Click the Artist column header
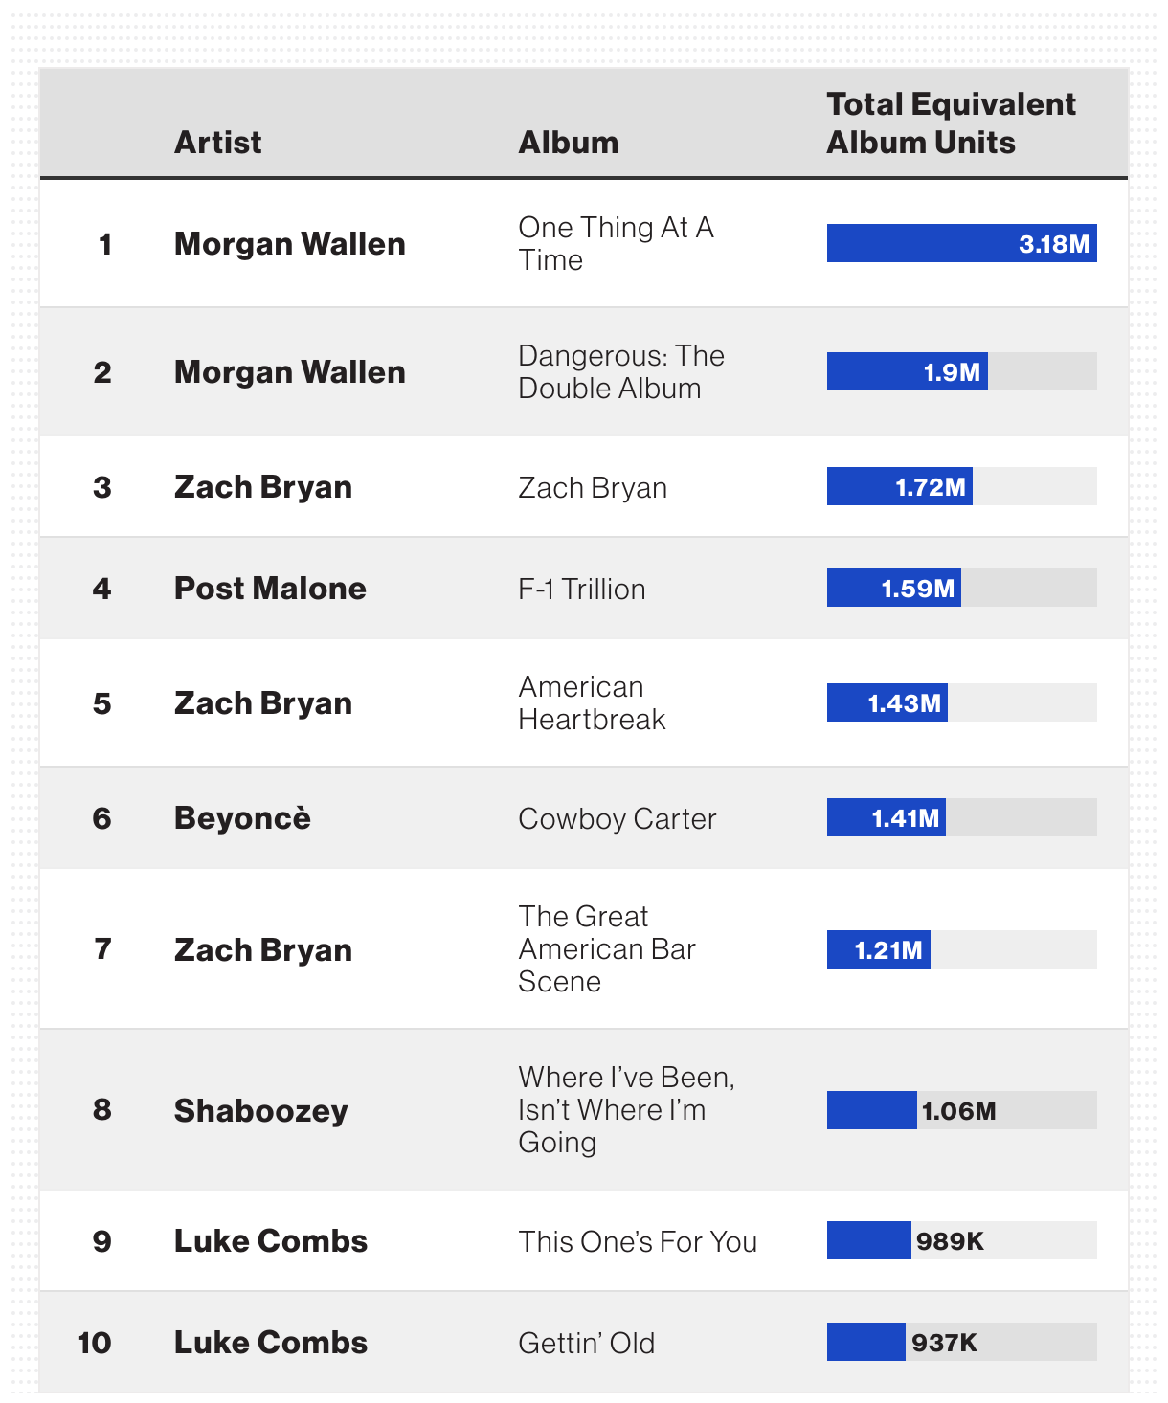 click(x=217, y=143)
